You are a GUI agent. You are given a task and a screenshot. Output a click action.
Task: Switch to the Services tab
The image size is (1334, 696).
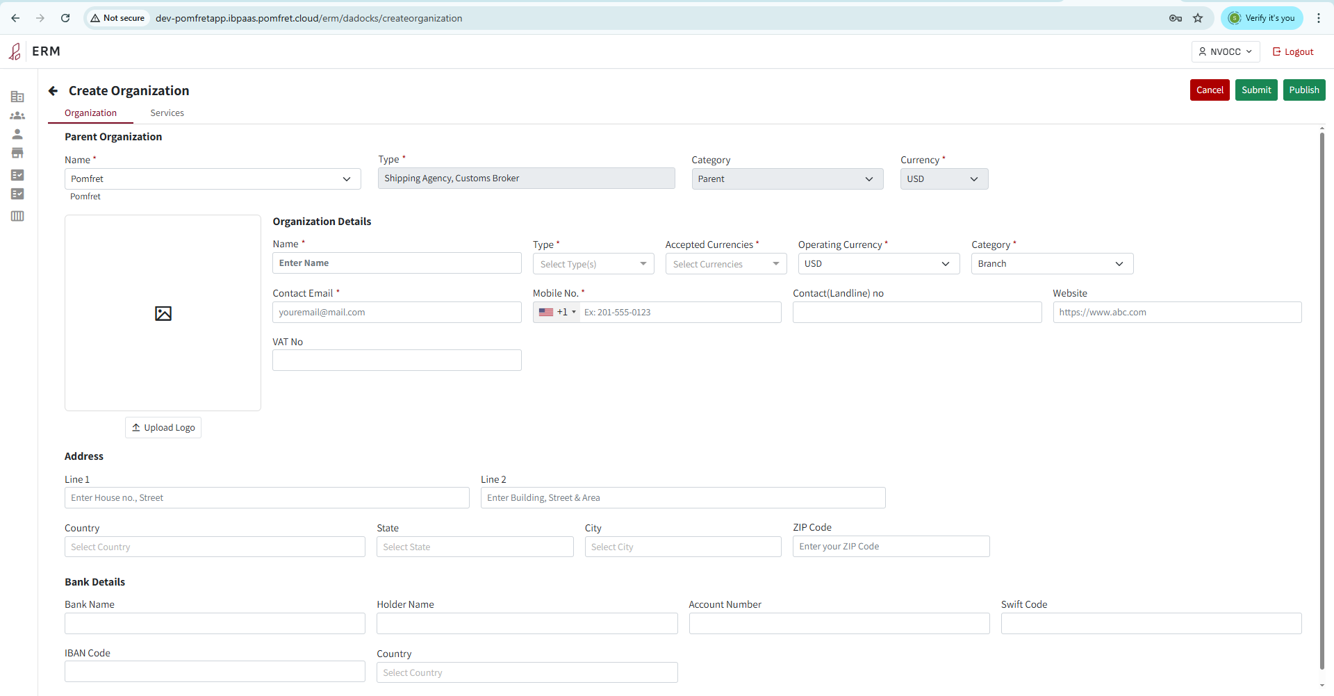coord(167,113)
